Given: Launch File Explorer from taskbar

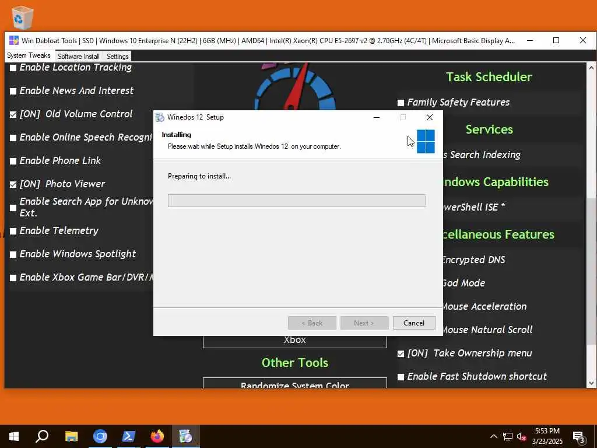Looking at the screenshot, I should [71, 436].
